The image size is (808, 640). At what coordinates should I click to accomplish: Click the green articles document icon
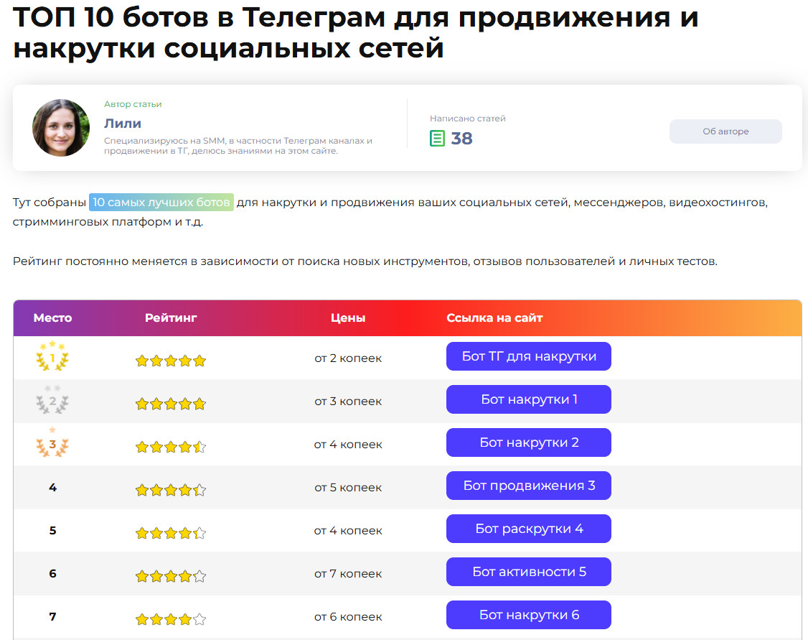[437, 138]
